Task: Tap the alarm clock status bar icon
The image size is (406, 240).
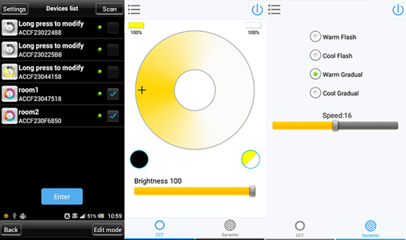Action: [67, 216]
